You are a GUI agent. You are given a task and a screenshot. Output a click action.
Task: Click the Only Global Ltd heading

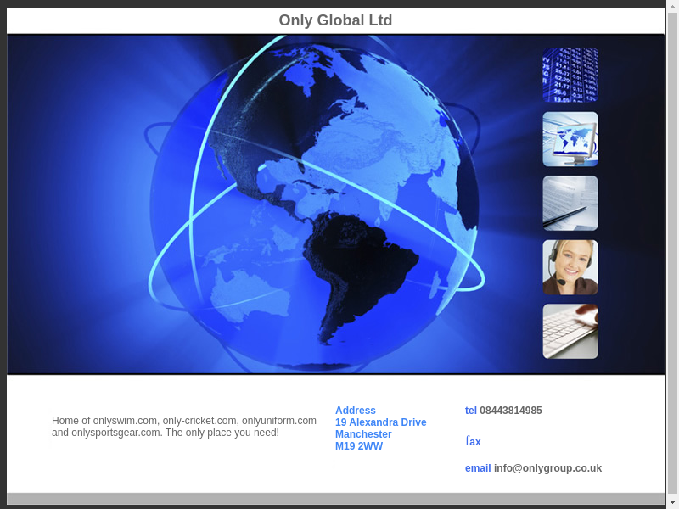[335, 20]
